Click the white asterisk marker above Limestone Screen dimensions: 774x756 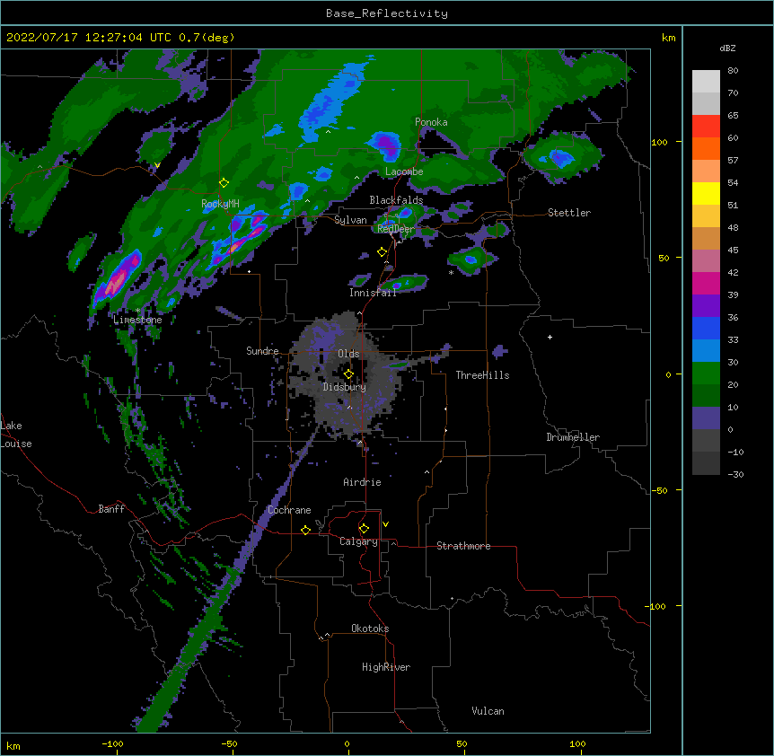click(x=137, y=311)
